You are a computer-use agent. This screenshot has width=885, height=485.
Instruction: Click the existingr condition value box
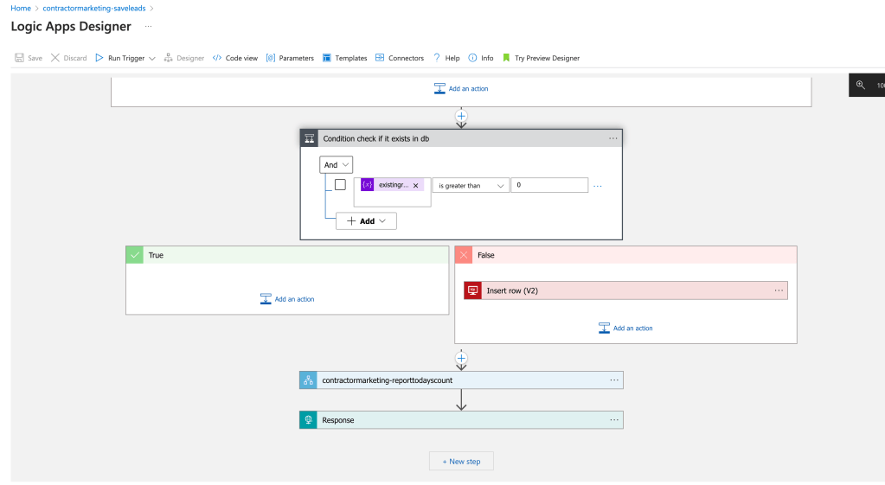[x=392, y=192]
